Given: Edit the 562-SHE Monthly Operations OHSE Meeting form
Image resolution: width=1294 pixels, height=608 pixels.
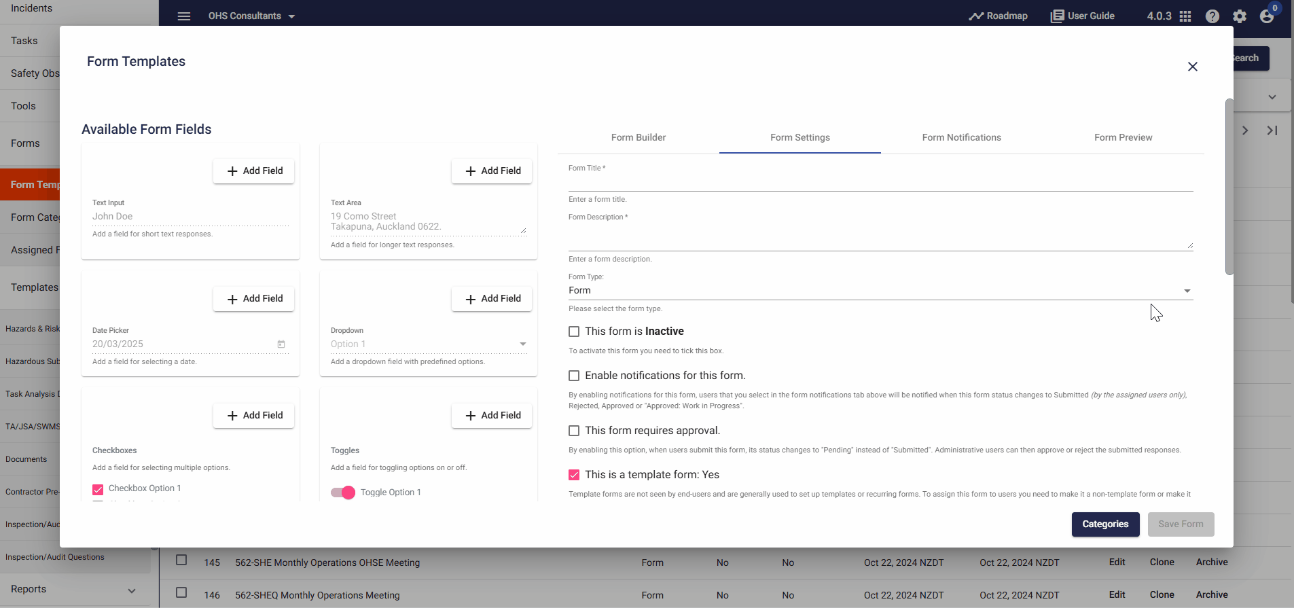Looking at the screenshot, I should pyautogui.click(x=1117, y=562).
